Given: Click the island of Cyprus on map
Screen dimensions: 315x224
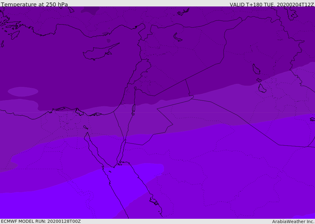Looking at the screenshot, I should tap(101, 52).
